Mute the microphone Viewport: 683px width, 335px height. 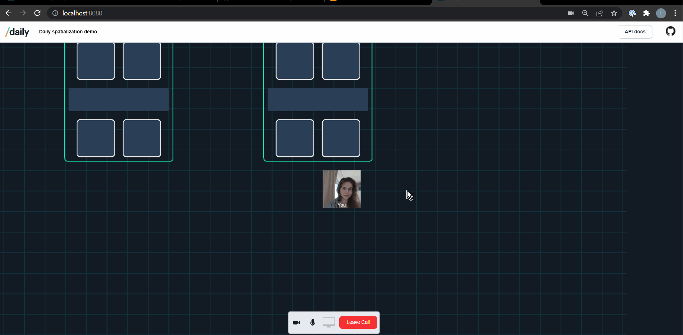(x=312, y=322)
